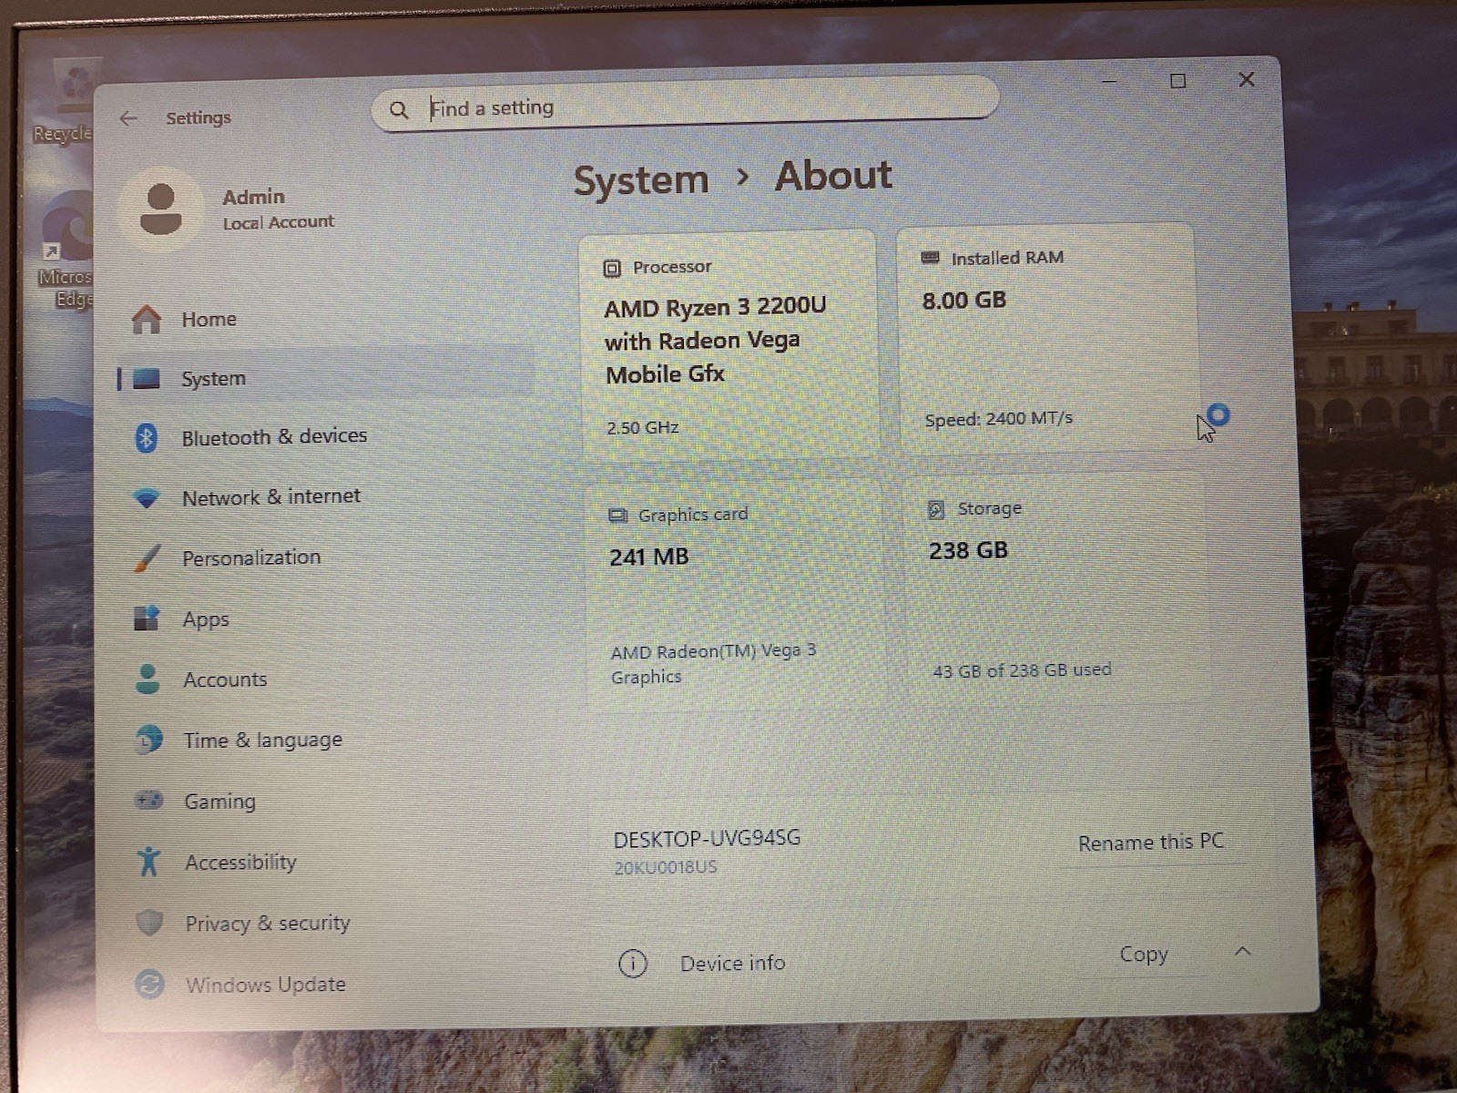Open Recycle Bin on desktop
Viewport: 1457px width, 1093px height.
click(68, 100)
